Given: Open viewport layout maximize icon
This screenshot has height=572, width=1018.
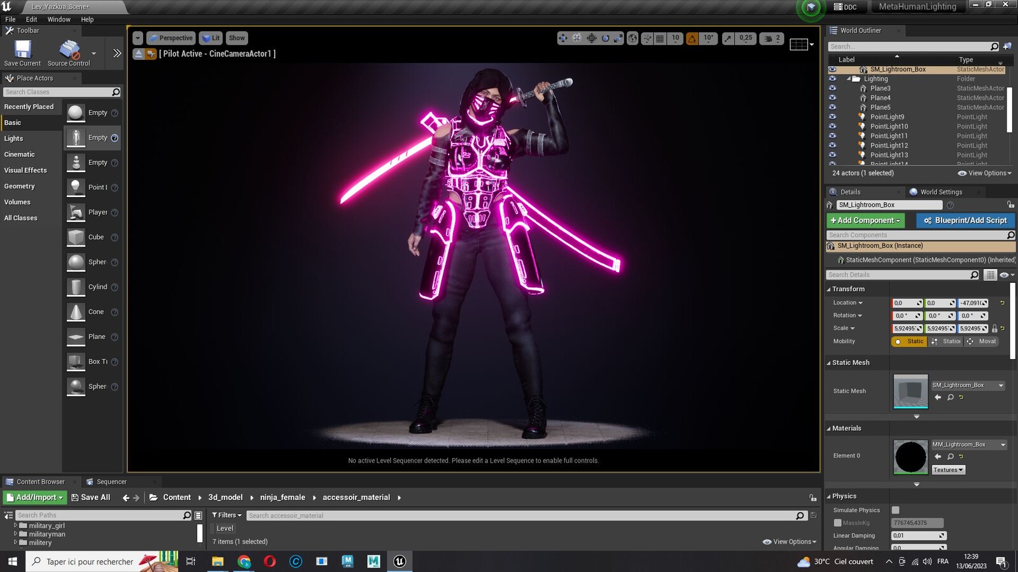Looking at the screenshot, I should (798, 44).
